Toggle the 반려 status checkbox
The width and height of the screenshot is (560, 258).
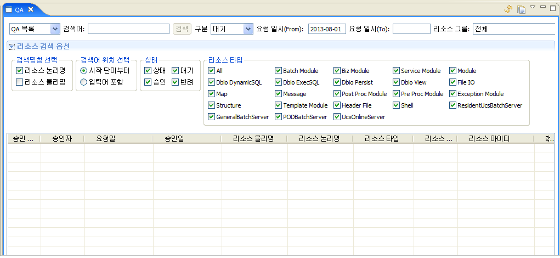pos(175,82)
